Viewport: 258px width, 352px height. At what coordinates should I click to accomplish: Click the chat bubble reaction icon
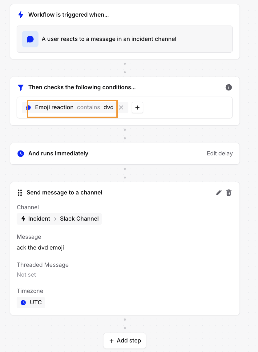click(x=30, y=39)
